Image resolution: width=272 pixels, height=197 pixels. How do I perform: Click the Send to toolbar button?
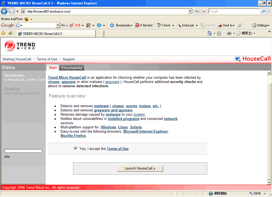point(226,25)
